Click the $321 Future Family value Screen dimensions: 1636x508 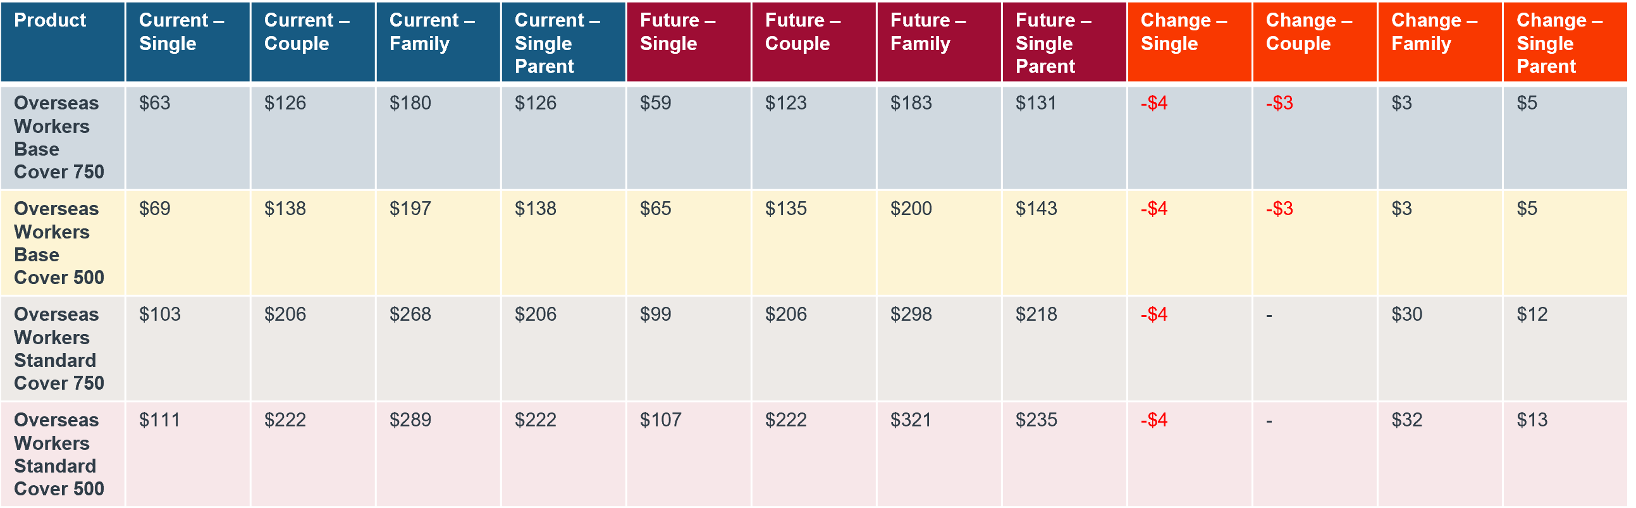tap(911, 419)
